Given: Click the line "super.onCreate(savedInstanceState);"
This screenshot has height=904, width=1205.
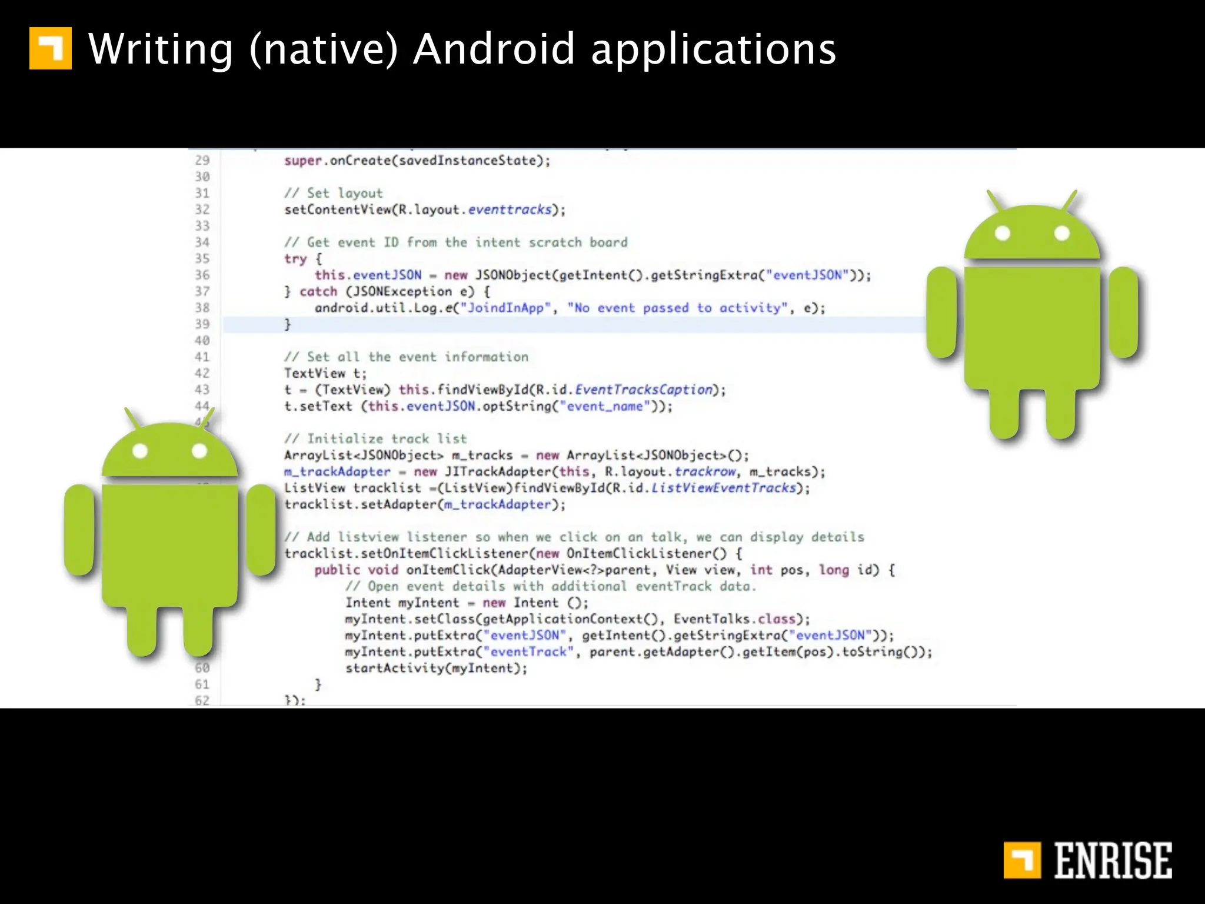Looking at the screenshot, I should (417, 161).
